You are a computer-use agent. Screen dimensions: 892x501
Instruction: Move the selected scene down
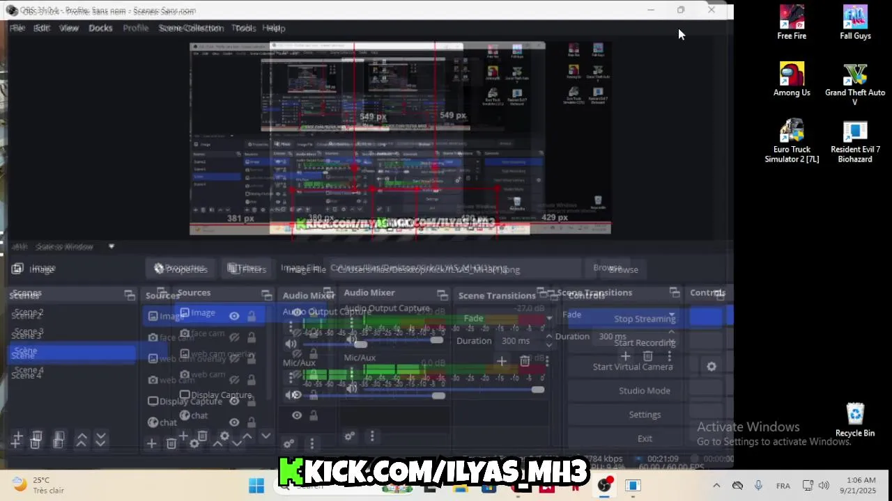pos(100,439)
